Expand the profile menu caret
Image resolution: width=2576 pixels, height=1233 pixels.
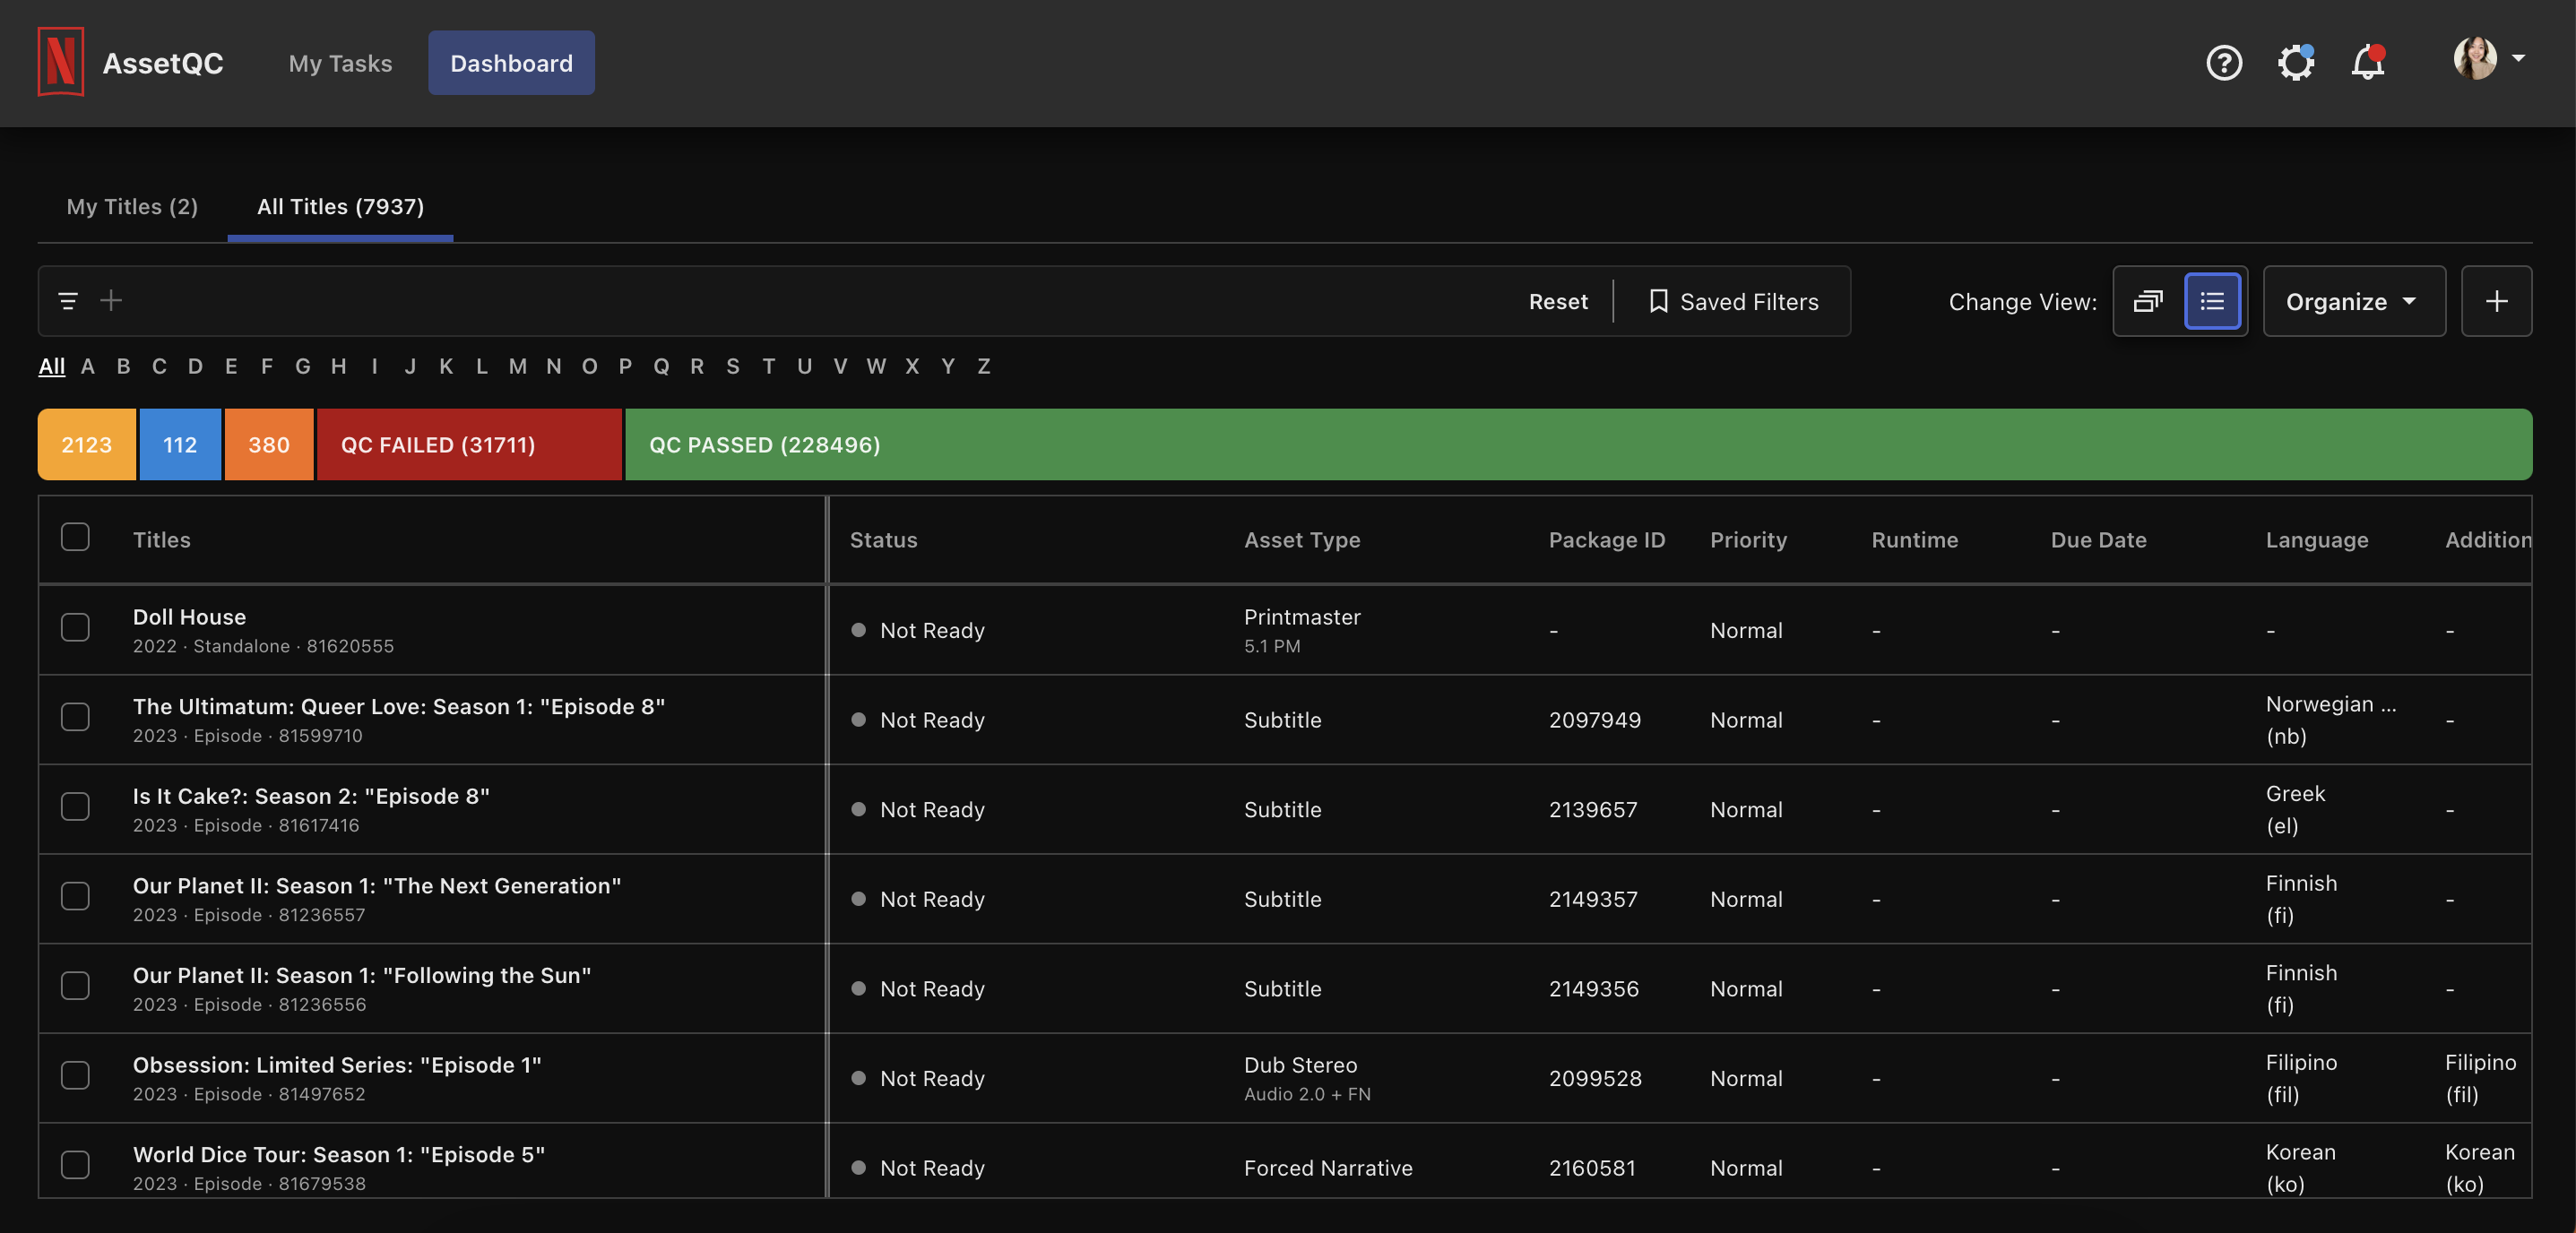pos(2518,58)
